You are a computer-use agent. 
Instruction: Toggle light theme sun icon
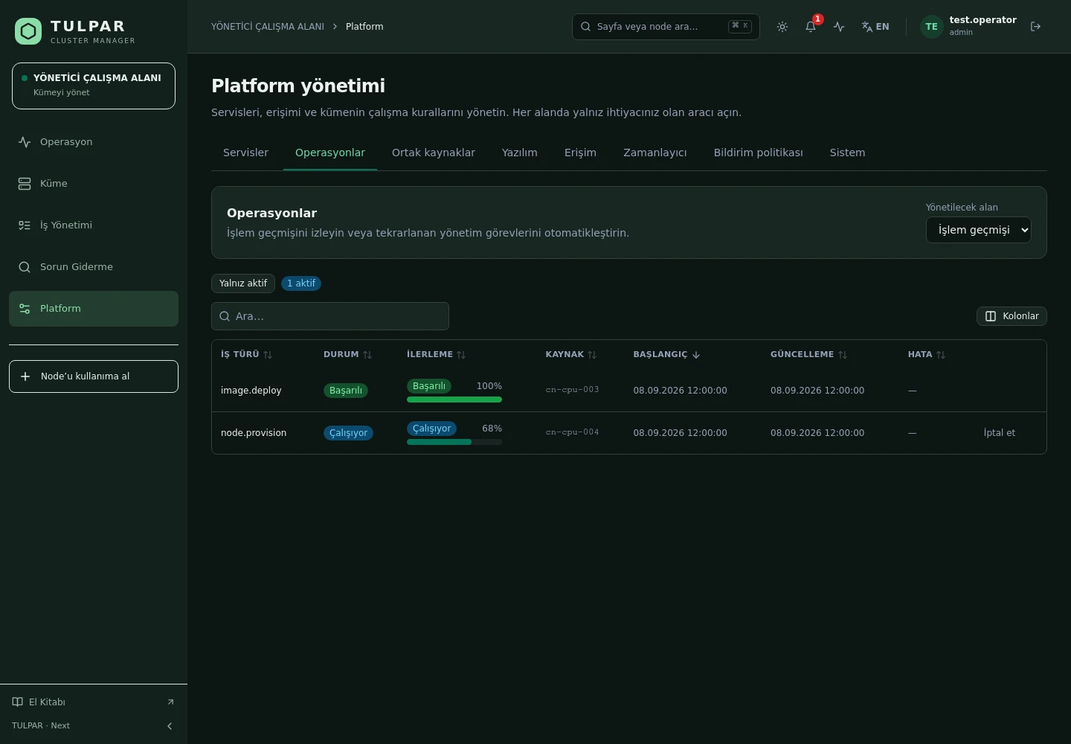[782, 27]
